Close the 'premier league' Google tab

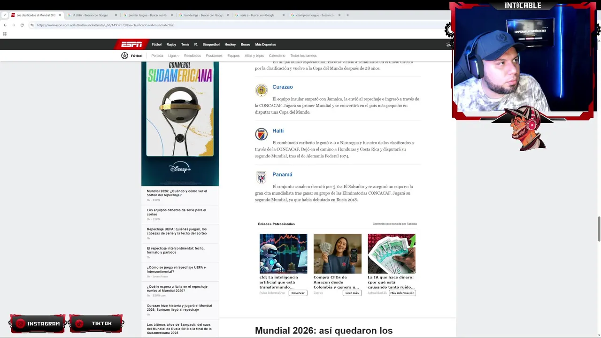tap(172, 15)
